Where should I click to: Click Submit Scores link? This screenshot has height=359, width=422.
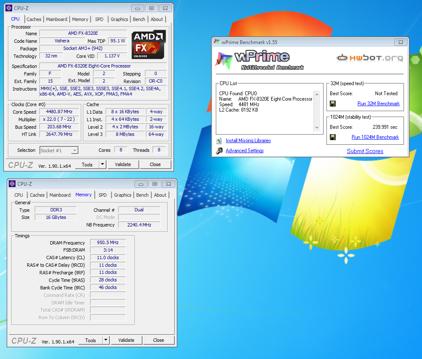pos(365,151)
